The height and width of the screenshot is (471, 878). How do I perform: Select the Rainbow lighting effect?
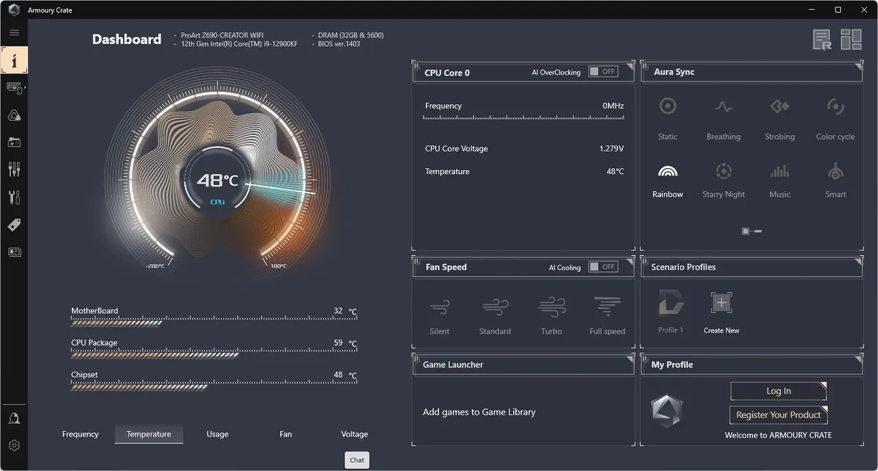pyautogui.click(x=667, y=180)
